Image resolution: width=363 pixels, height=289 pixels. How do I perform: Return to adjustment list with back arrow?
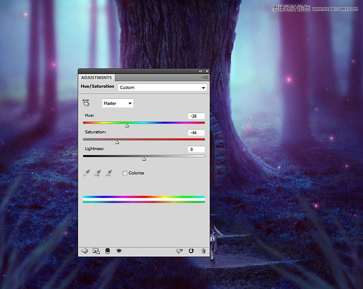coord(84,251)
